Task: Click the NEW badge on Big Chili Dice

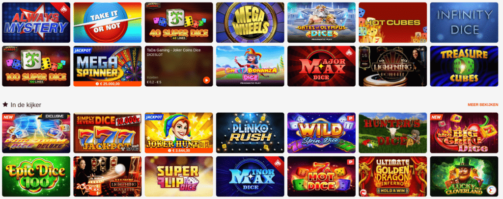Action: coord(437,117)
